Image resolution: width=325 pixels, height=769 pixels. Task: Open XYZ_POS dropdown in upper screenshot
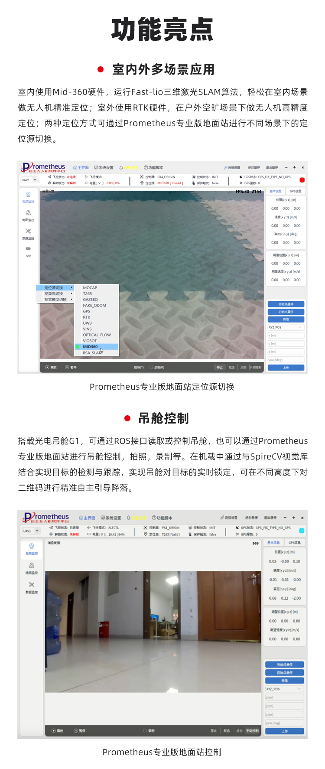[286, 327]
